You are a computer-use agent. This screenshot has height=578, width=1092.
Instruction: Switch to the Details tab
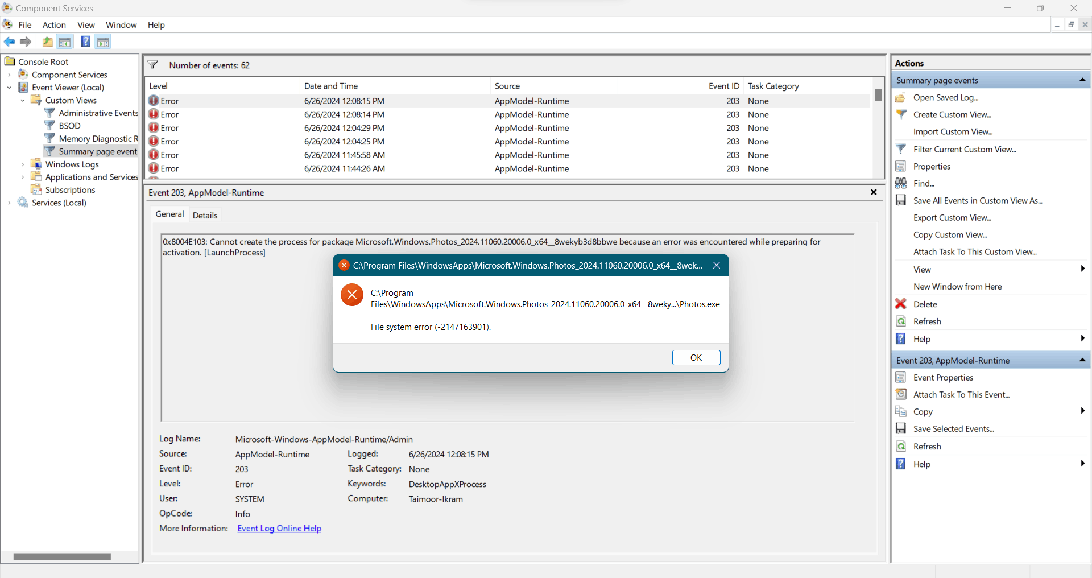click(205, 215)
